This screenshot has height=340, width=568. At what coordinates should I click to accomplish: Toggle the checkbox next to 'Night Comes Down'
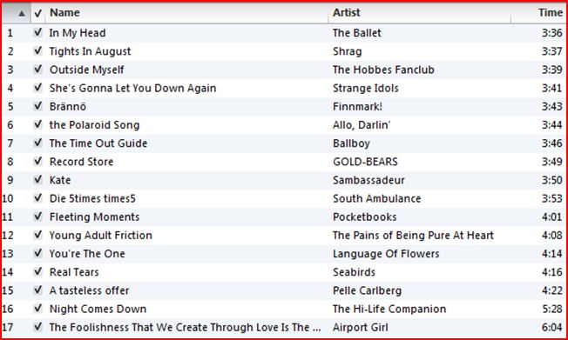pyautogui.click(x=37, y=309)
